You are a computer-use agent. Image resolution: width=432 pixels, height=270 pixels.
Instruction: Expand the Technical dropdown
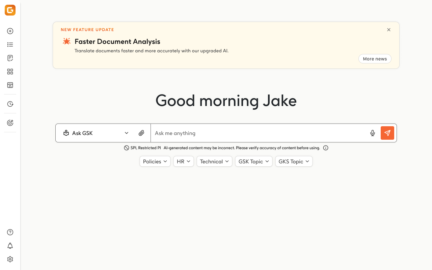[214, 161]
